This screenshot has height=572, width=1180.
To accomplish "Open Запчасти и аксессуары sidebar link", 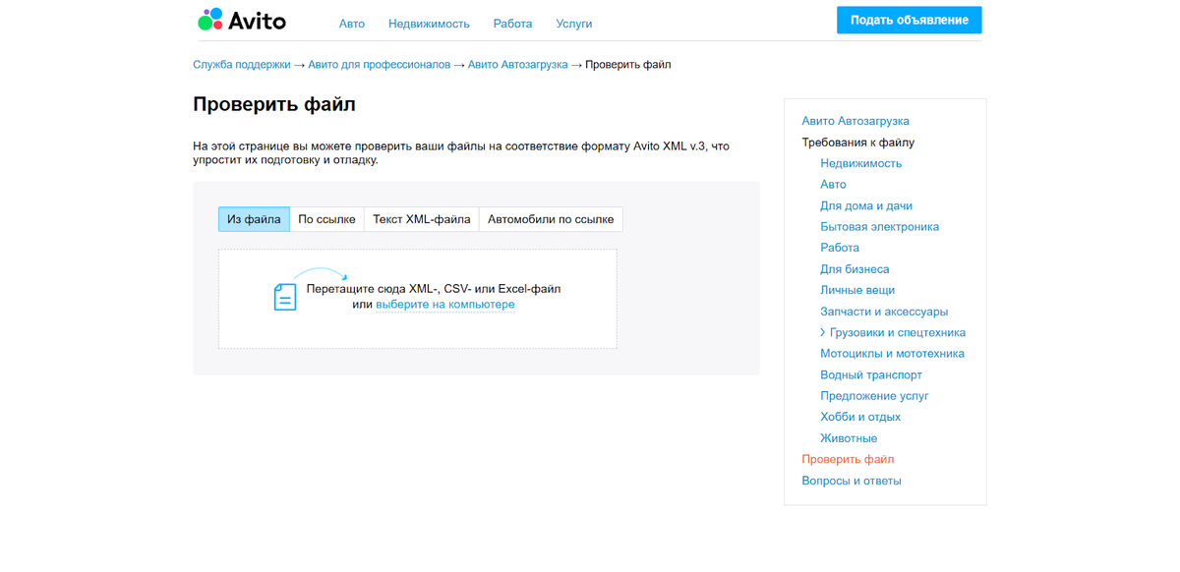I will coord(884,312).
